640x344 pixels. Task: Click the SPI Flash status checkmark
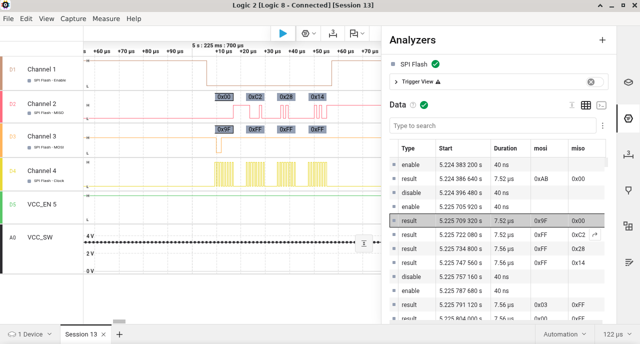point(435,64)
